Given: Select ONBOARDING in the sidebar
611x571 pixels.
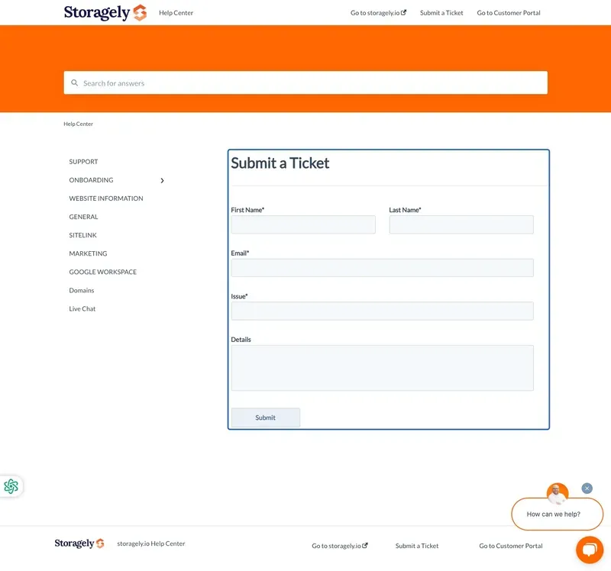Looking at the screenshot, I should click(x=91, y=180).
